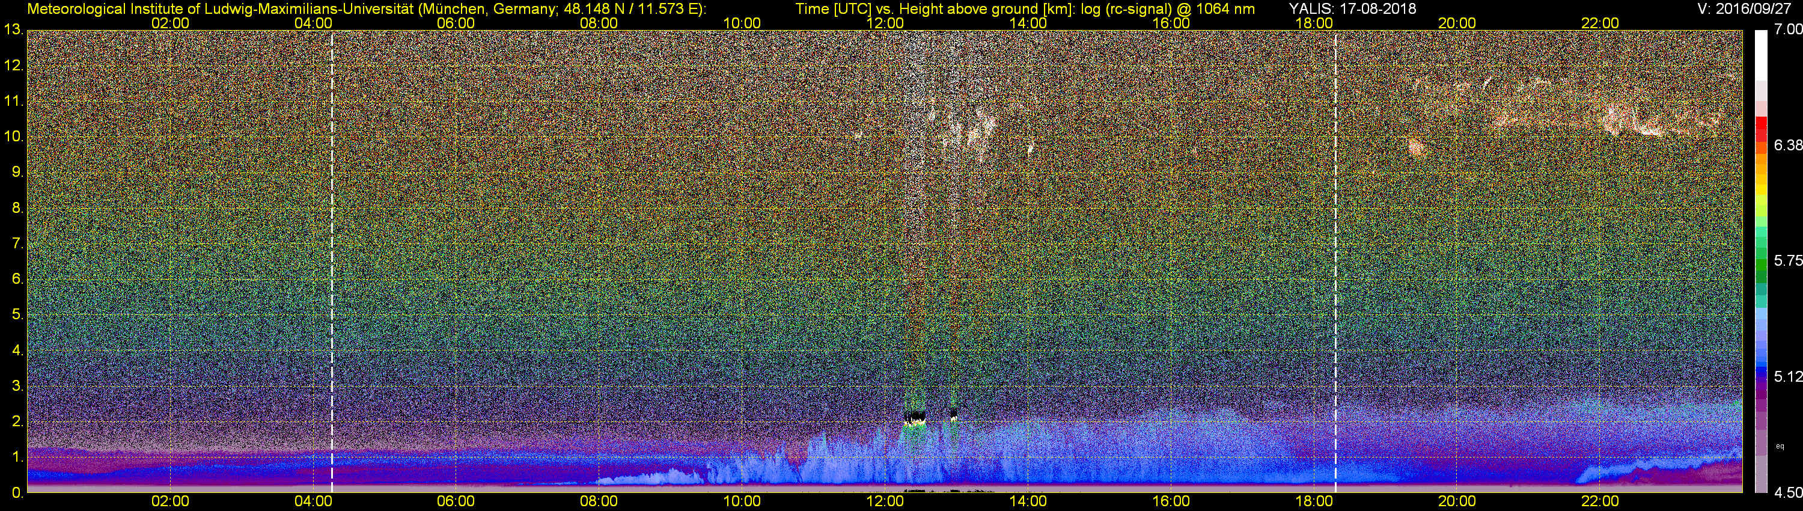Viewport: 1803px width, 511px height.
Task: Click the 7.00 colorbar value
Action: (1787, 29)
